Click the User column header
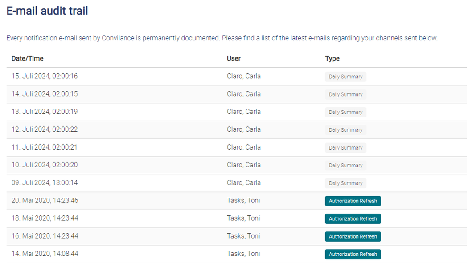 click(234, 58)
